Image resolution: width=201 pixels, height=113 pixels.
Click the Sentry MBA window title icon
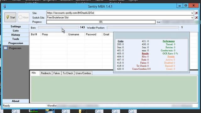tap(5, 6)
